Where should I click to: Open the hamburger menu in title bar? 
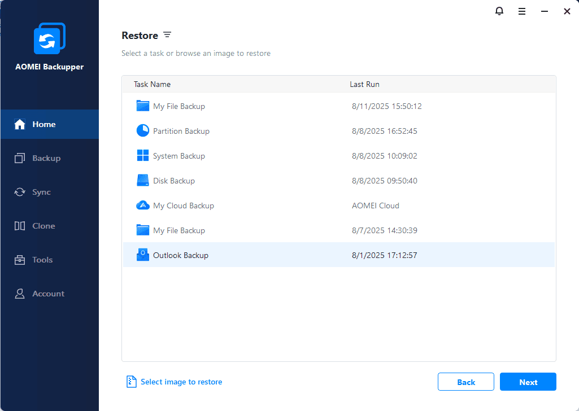(522, 11)
